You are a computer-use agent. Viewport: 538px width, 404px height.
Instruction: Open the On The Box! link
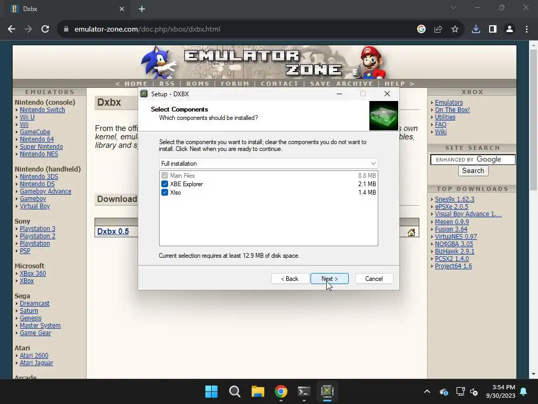coord(452,110)
